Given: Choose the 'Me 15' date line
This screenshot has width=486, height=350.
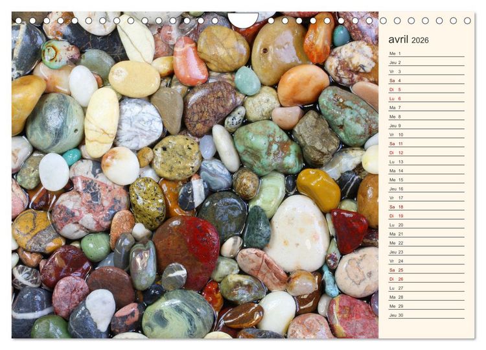Looking at the screenshot, I should pos(426,180).
